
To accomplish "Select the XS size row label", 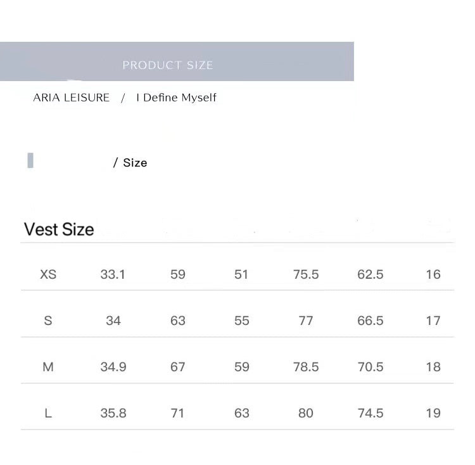I will [48, 274].
